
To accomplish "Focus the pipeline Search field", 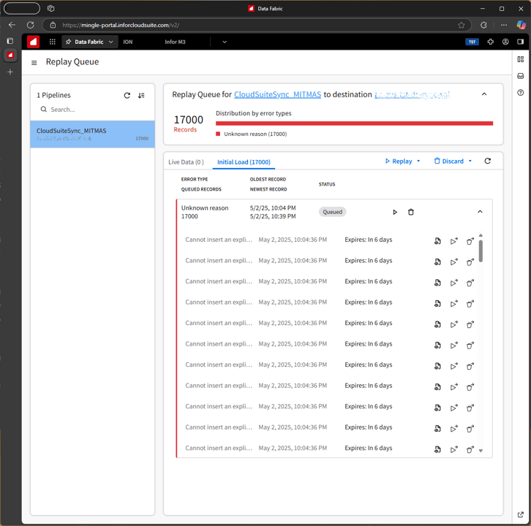I will (92, 110).
